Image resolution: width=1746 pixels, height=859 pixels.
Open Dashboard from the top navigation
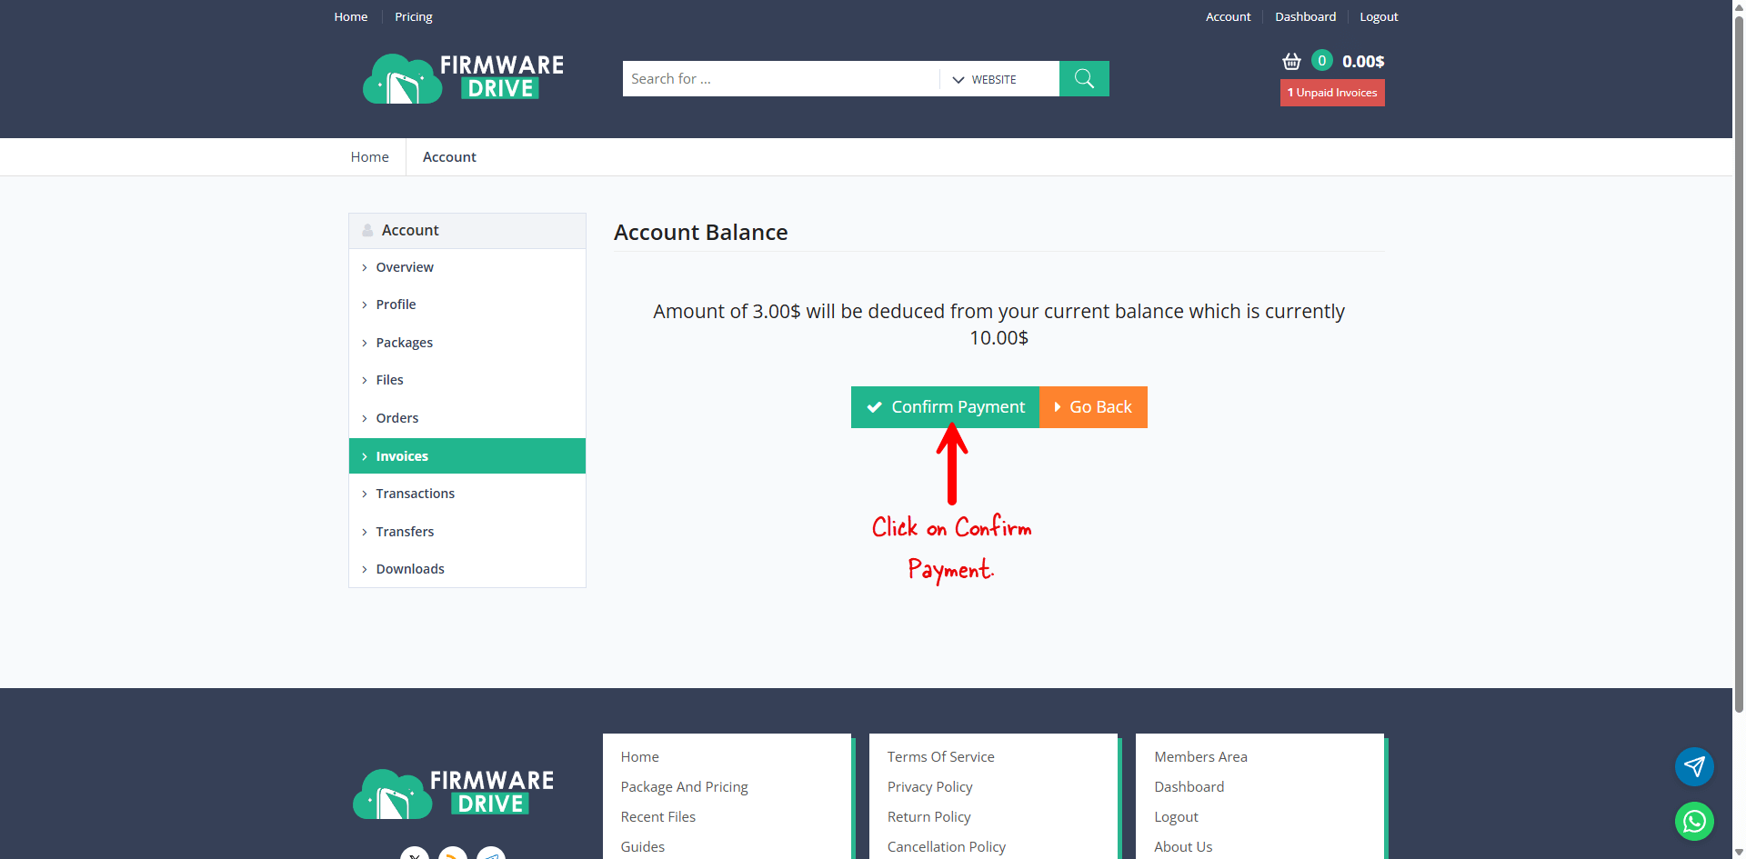1305,17
